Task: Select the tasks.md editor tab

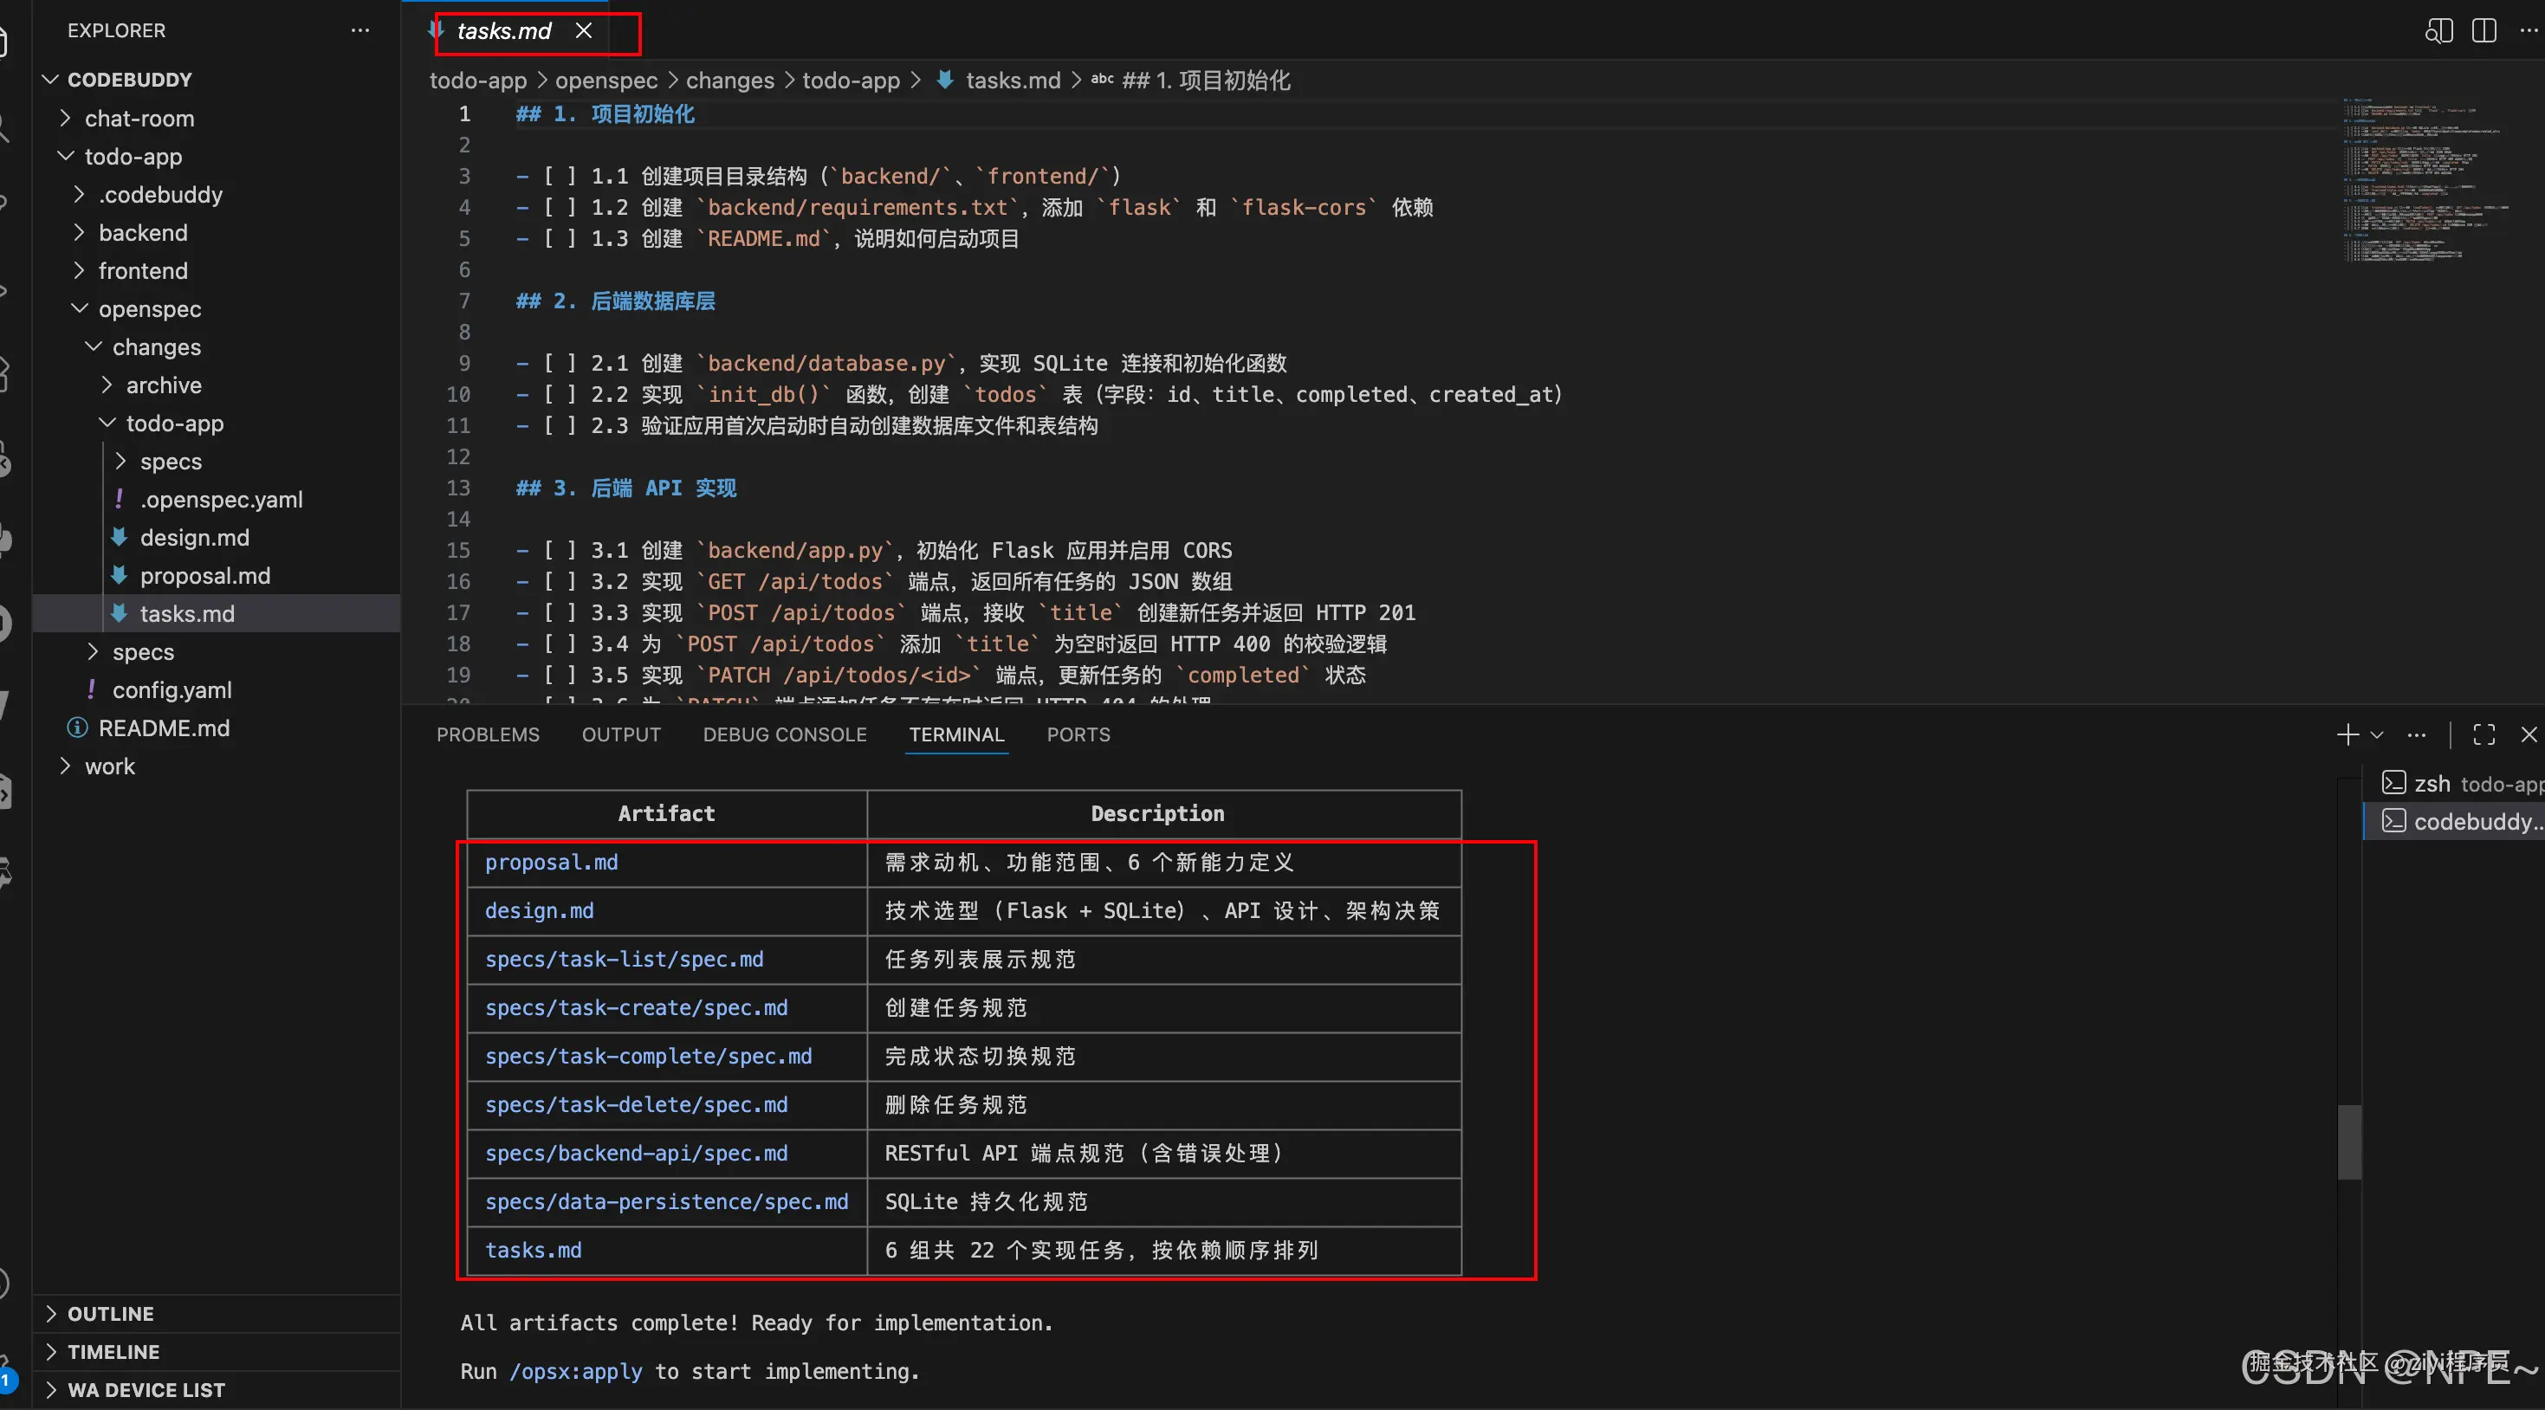Action: pyautogui.click(x=504, y=30)
